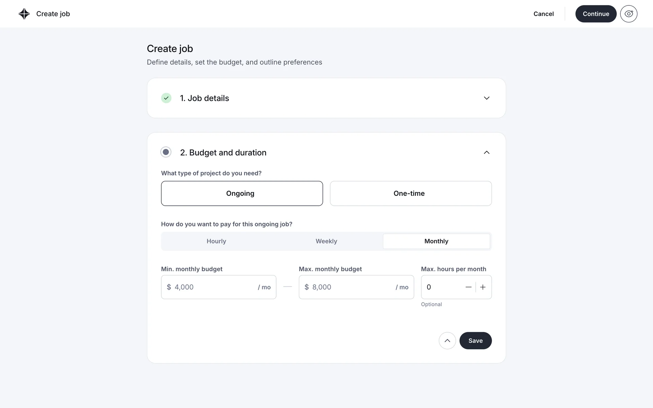
Task: Select the One-time project type
Action: click(411, 193)
